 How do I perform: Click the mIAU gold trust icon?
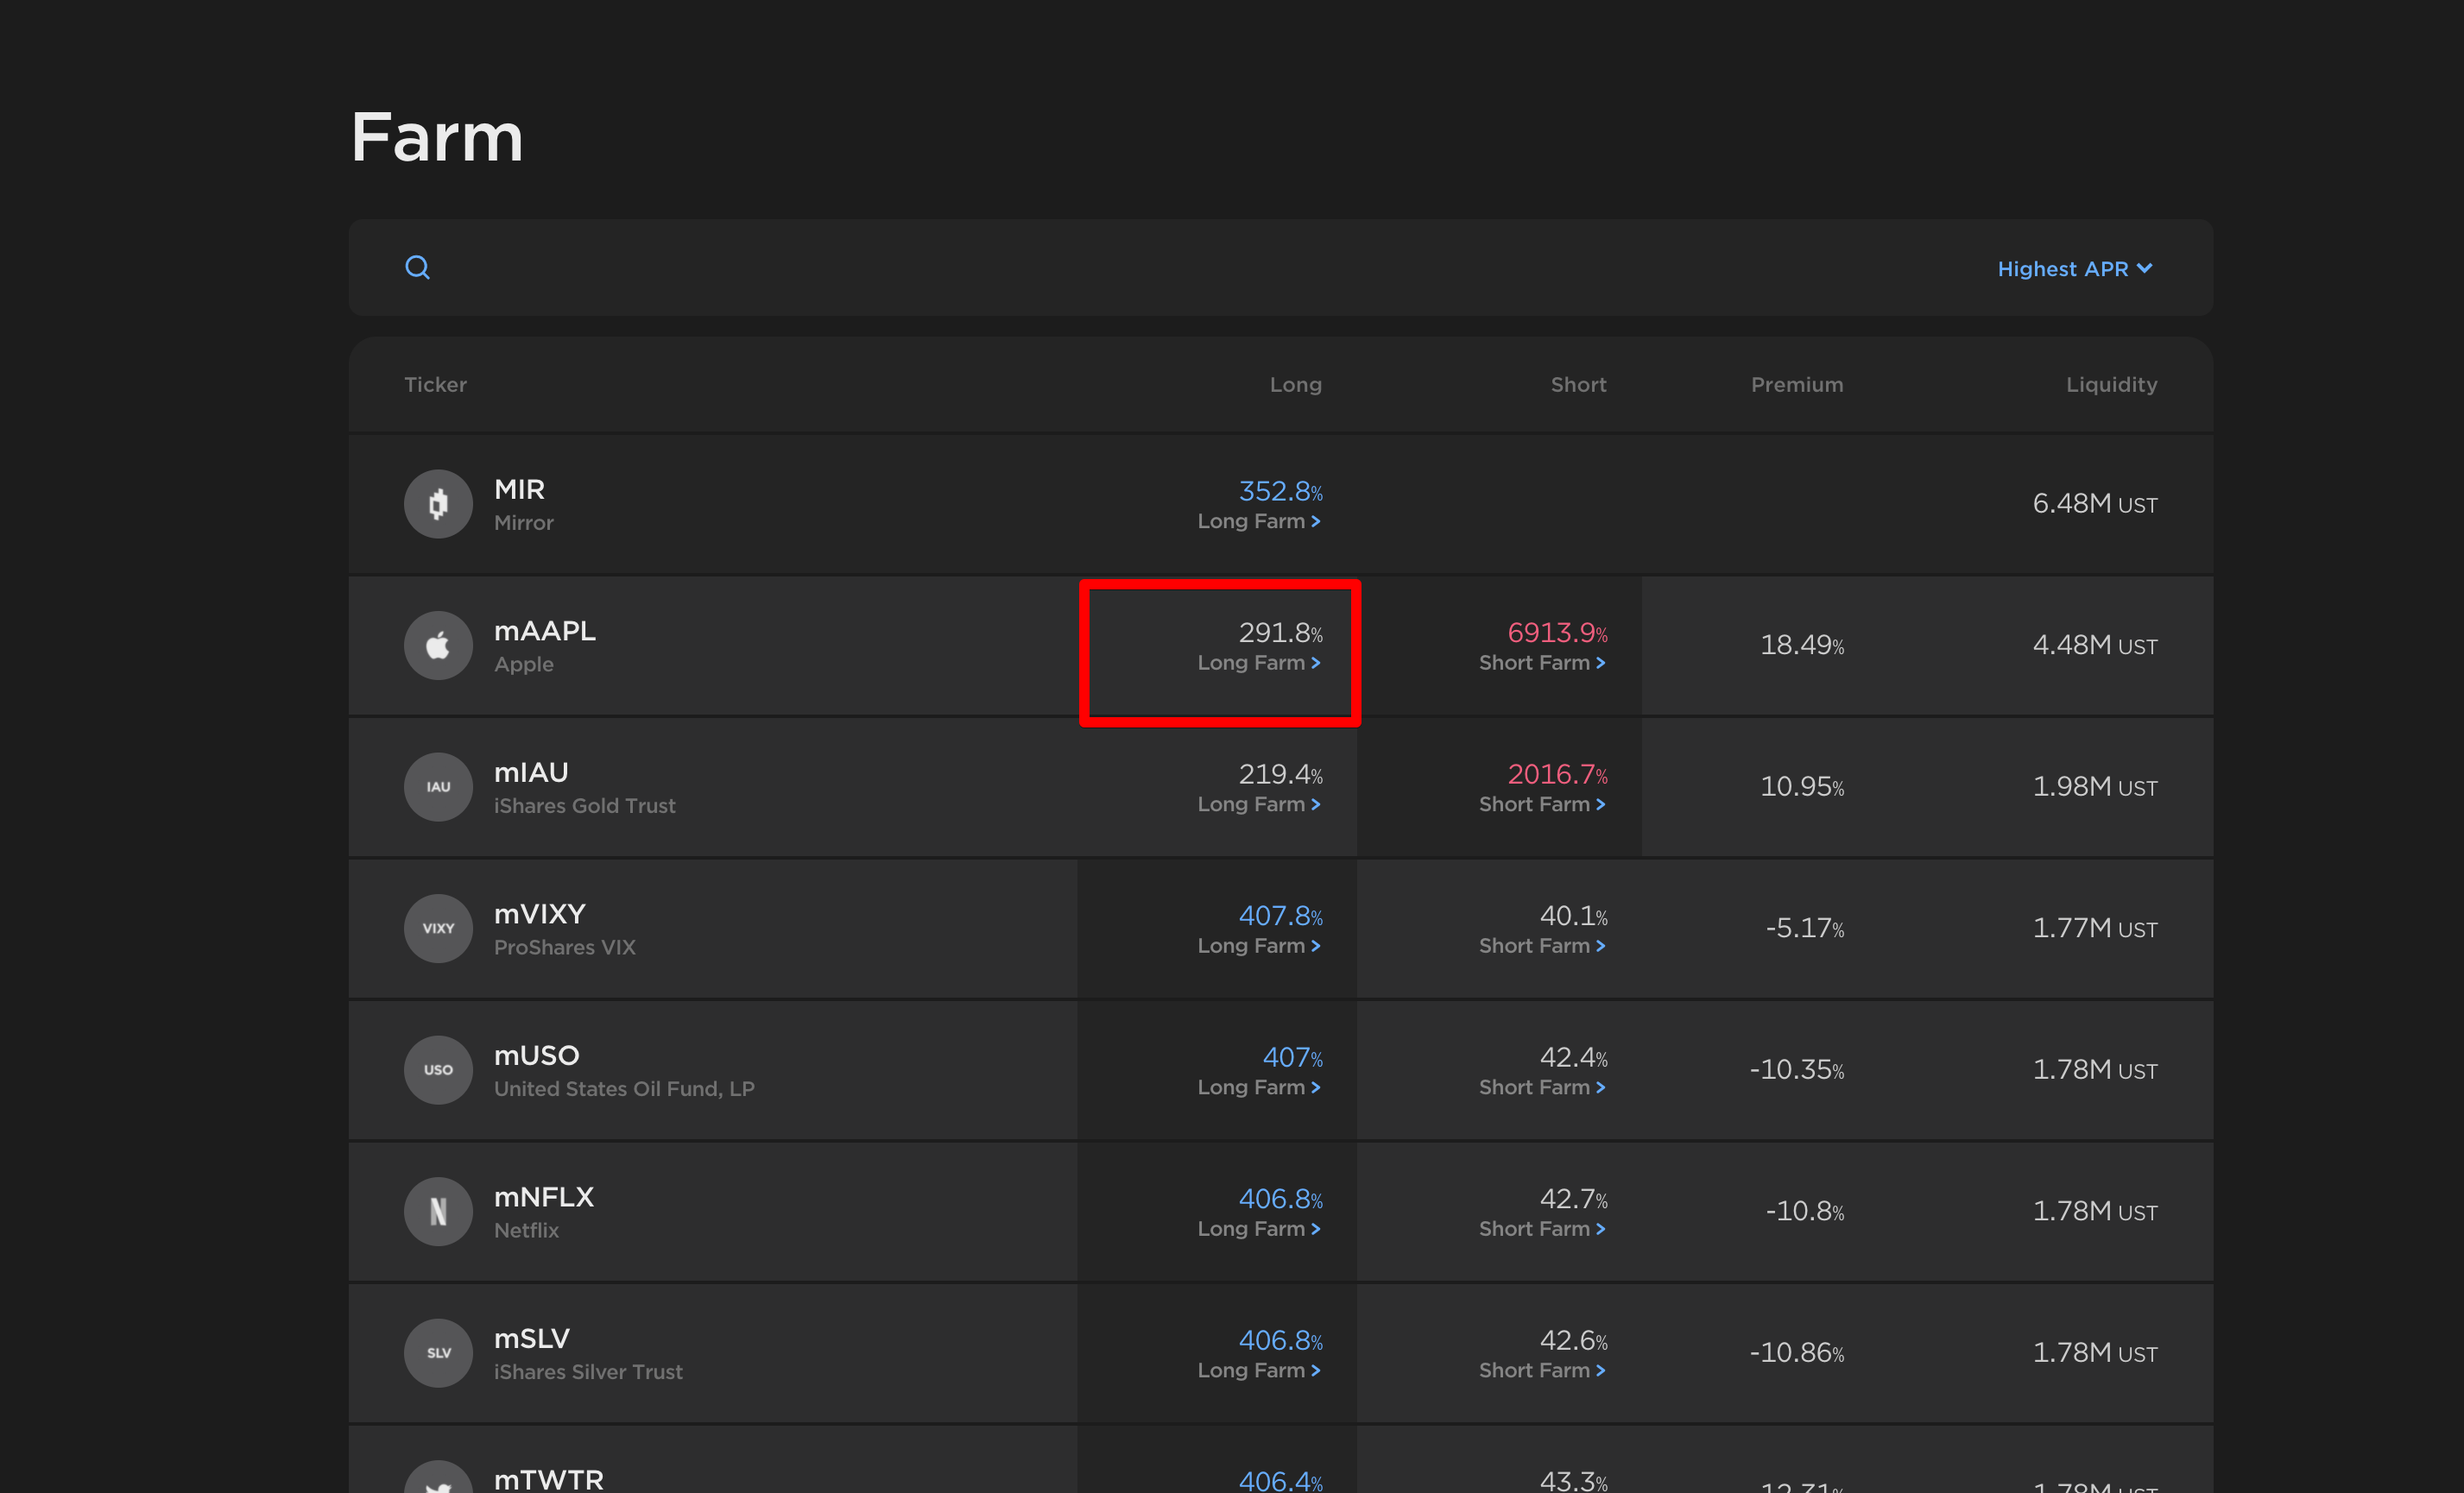point(438,786)
